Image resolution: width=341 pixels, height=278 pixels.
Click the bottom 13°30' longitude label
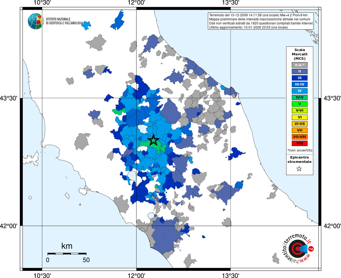pos(231,276)
